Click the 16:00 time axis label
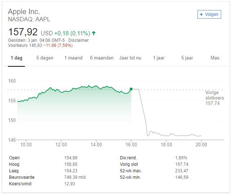Viewport: 232px width, 195px height. point(131,145)
